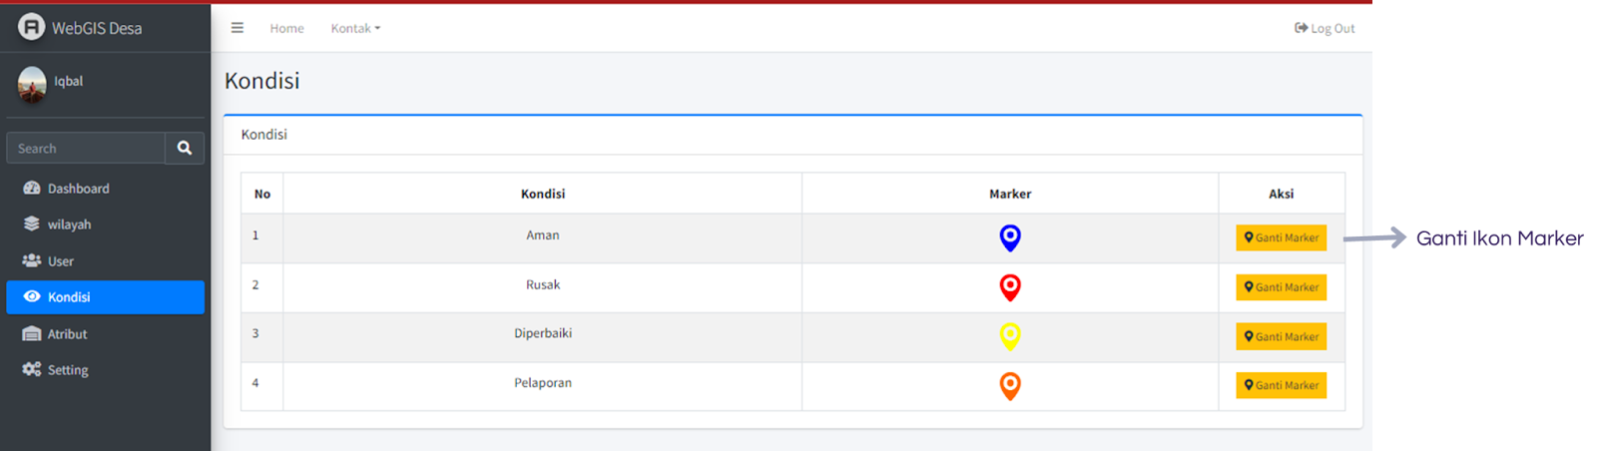The height and width of the screenshot is (451, 1597).
Task: Click Ganti Marker button for Pelaporan
Action: (x=1281, y=385)
